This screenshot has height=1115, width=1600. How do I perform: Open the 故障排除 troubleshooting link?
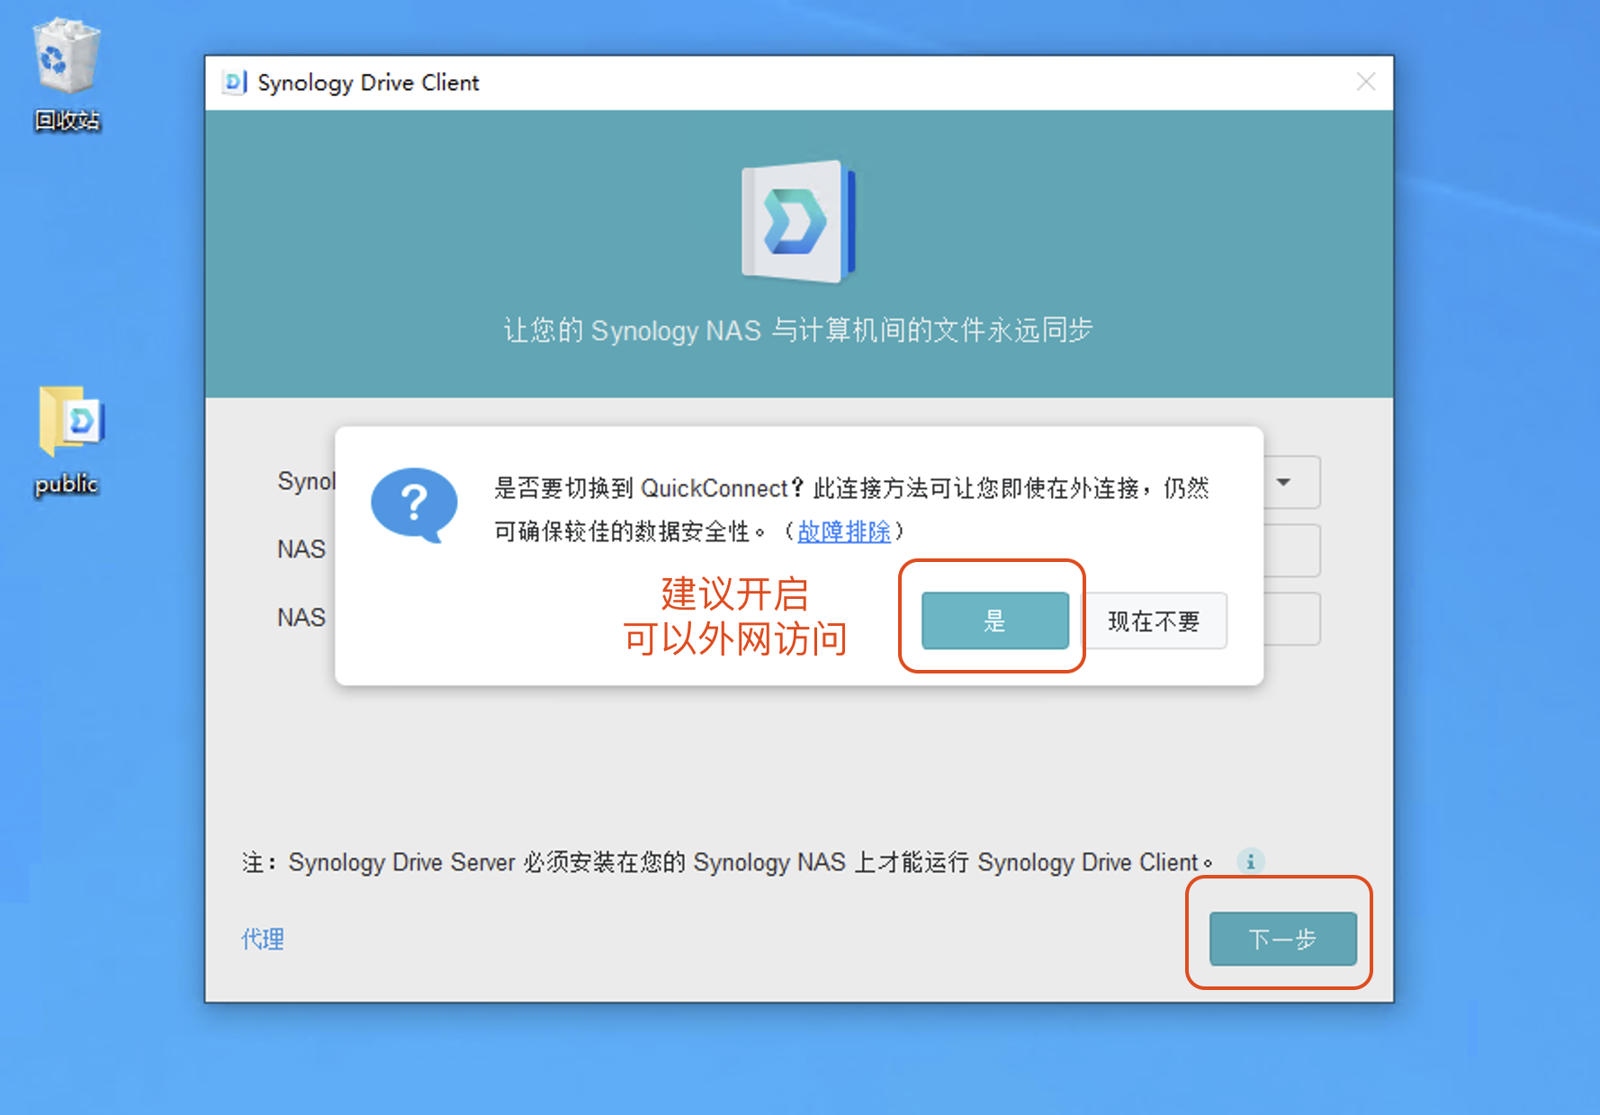[843, 531]
